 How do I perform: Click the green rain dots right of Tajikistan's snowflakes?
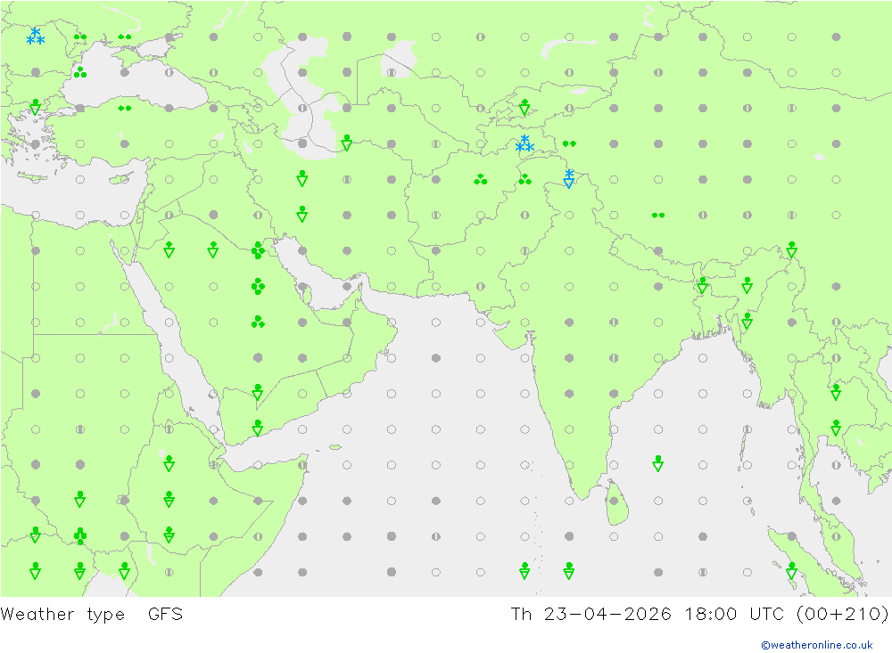click(x=569, y=143)
